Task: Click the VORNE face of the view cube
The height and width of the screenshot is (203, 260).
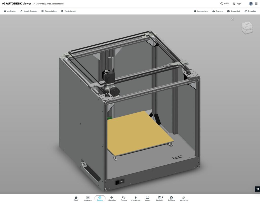Action: 249,30
